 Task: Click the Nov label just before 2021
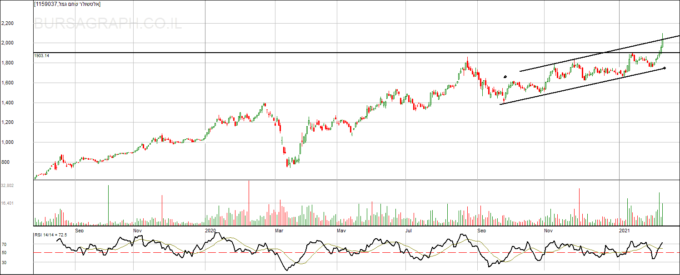click(x=549, y=231)
